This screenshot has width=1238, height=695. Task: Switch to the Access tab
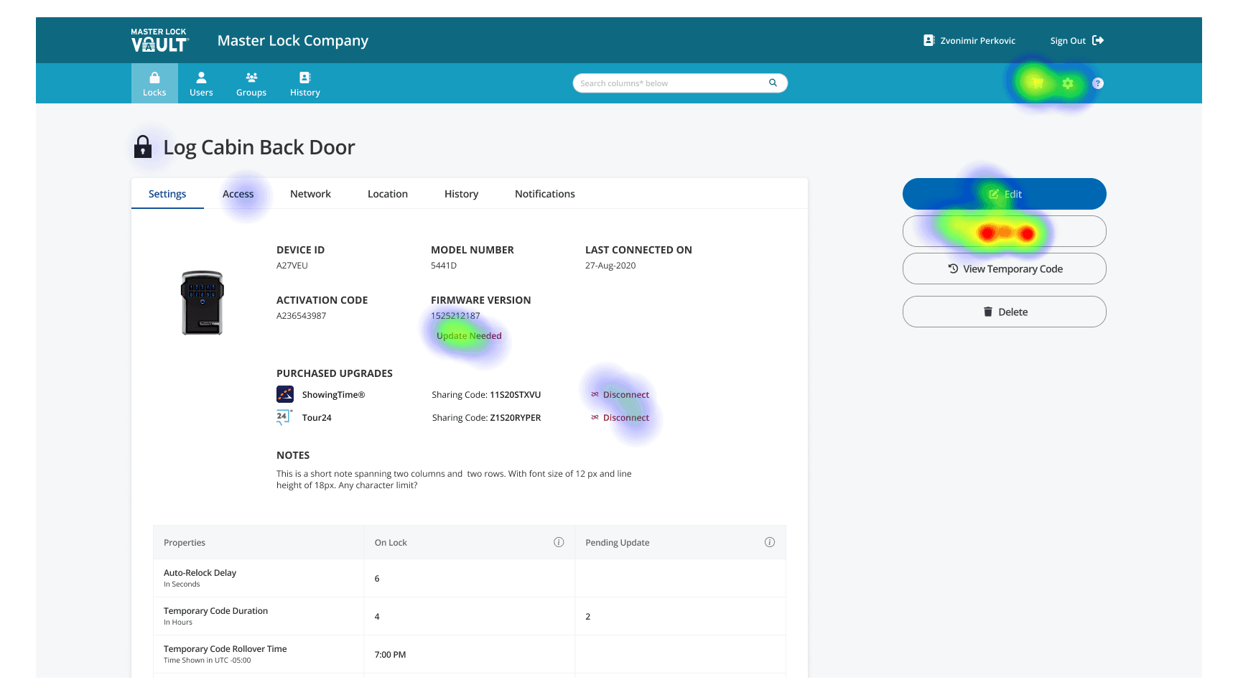tap(238, 194)
